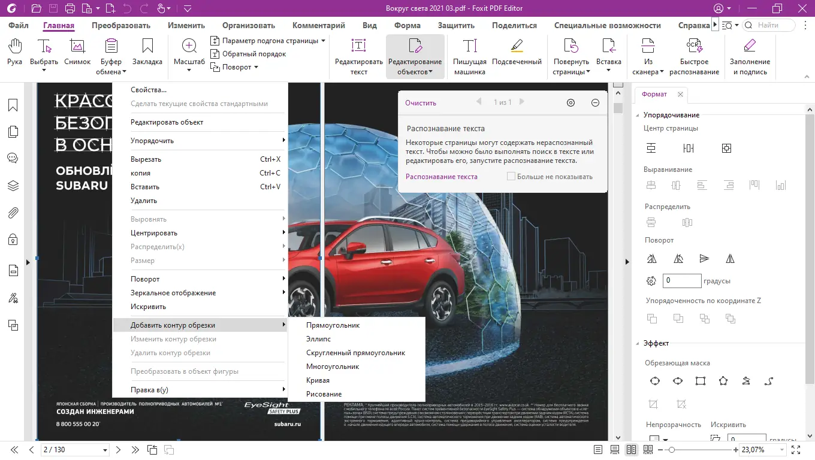The image size is (815, 460).
Task: Toggle full screen mode in status bar
Action: (796, 450)
